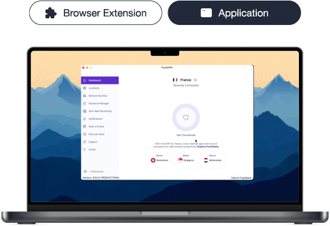Click the Version 9.42.0 text
The width and height of the screenshot is (330, 226).
point(101,178)
